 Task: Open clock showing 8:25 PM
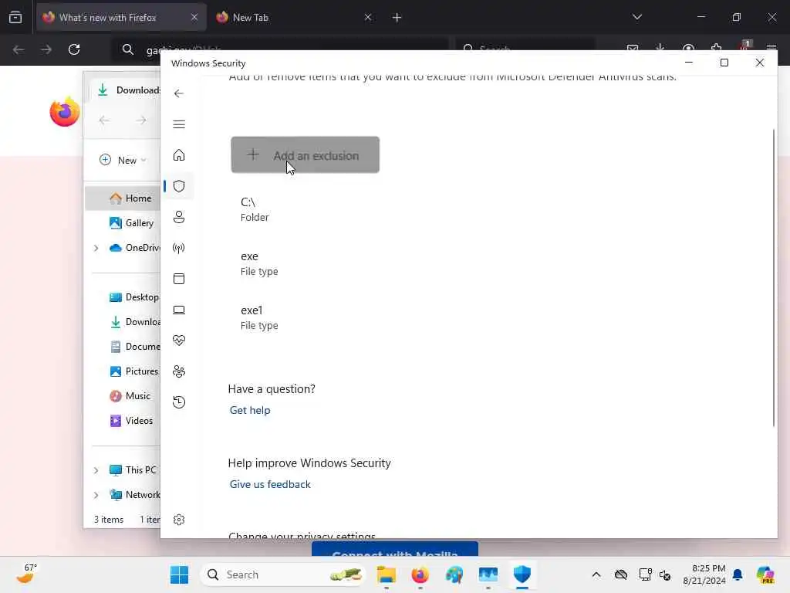point(704,574)
